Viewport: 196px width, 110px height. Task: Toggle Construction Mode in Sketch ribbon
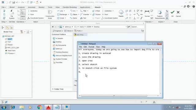[x=50, y=14]
